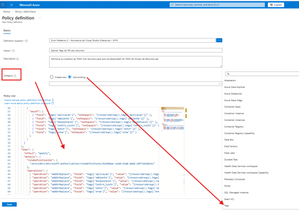Click the Save button
The image size is (299, 210).
[9, 204]
